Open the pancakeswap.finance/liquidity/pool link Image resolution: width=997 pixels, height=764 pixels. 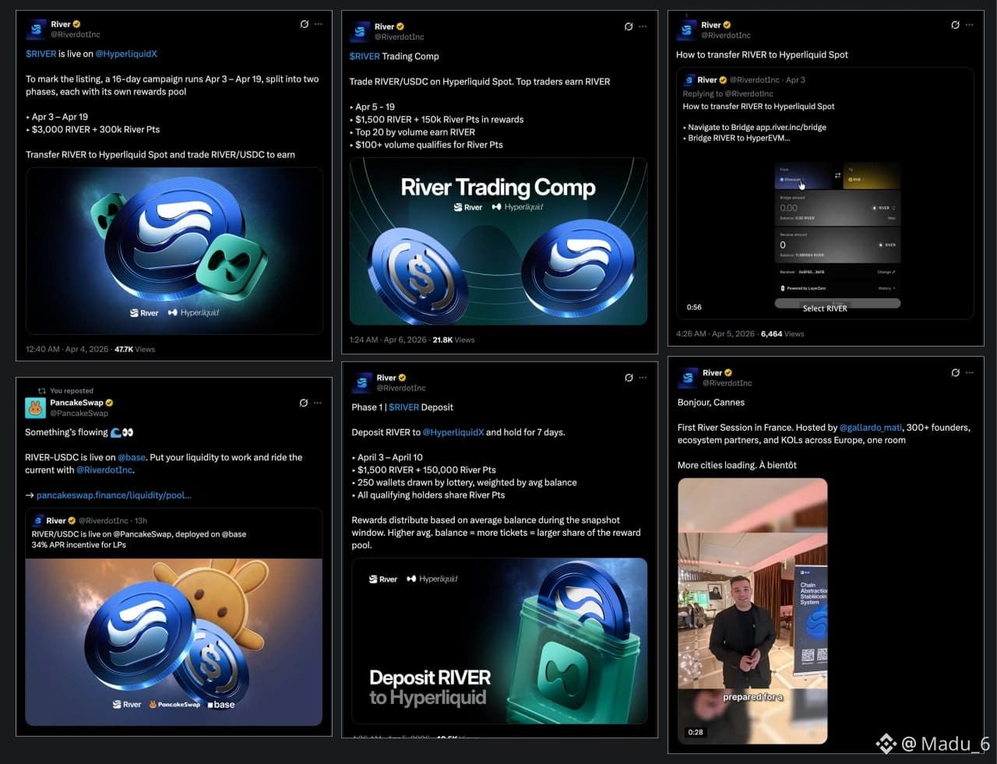(x=114, y=495)
